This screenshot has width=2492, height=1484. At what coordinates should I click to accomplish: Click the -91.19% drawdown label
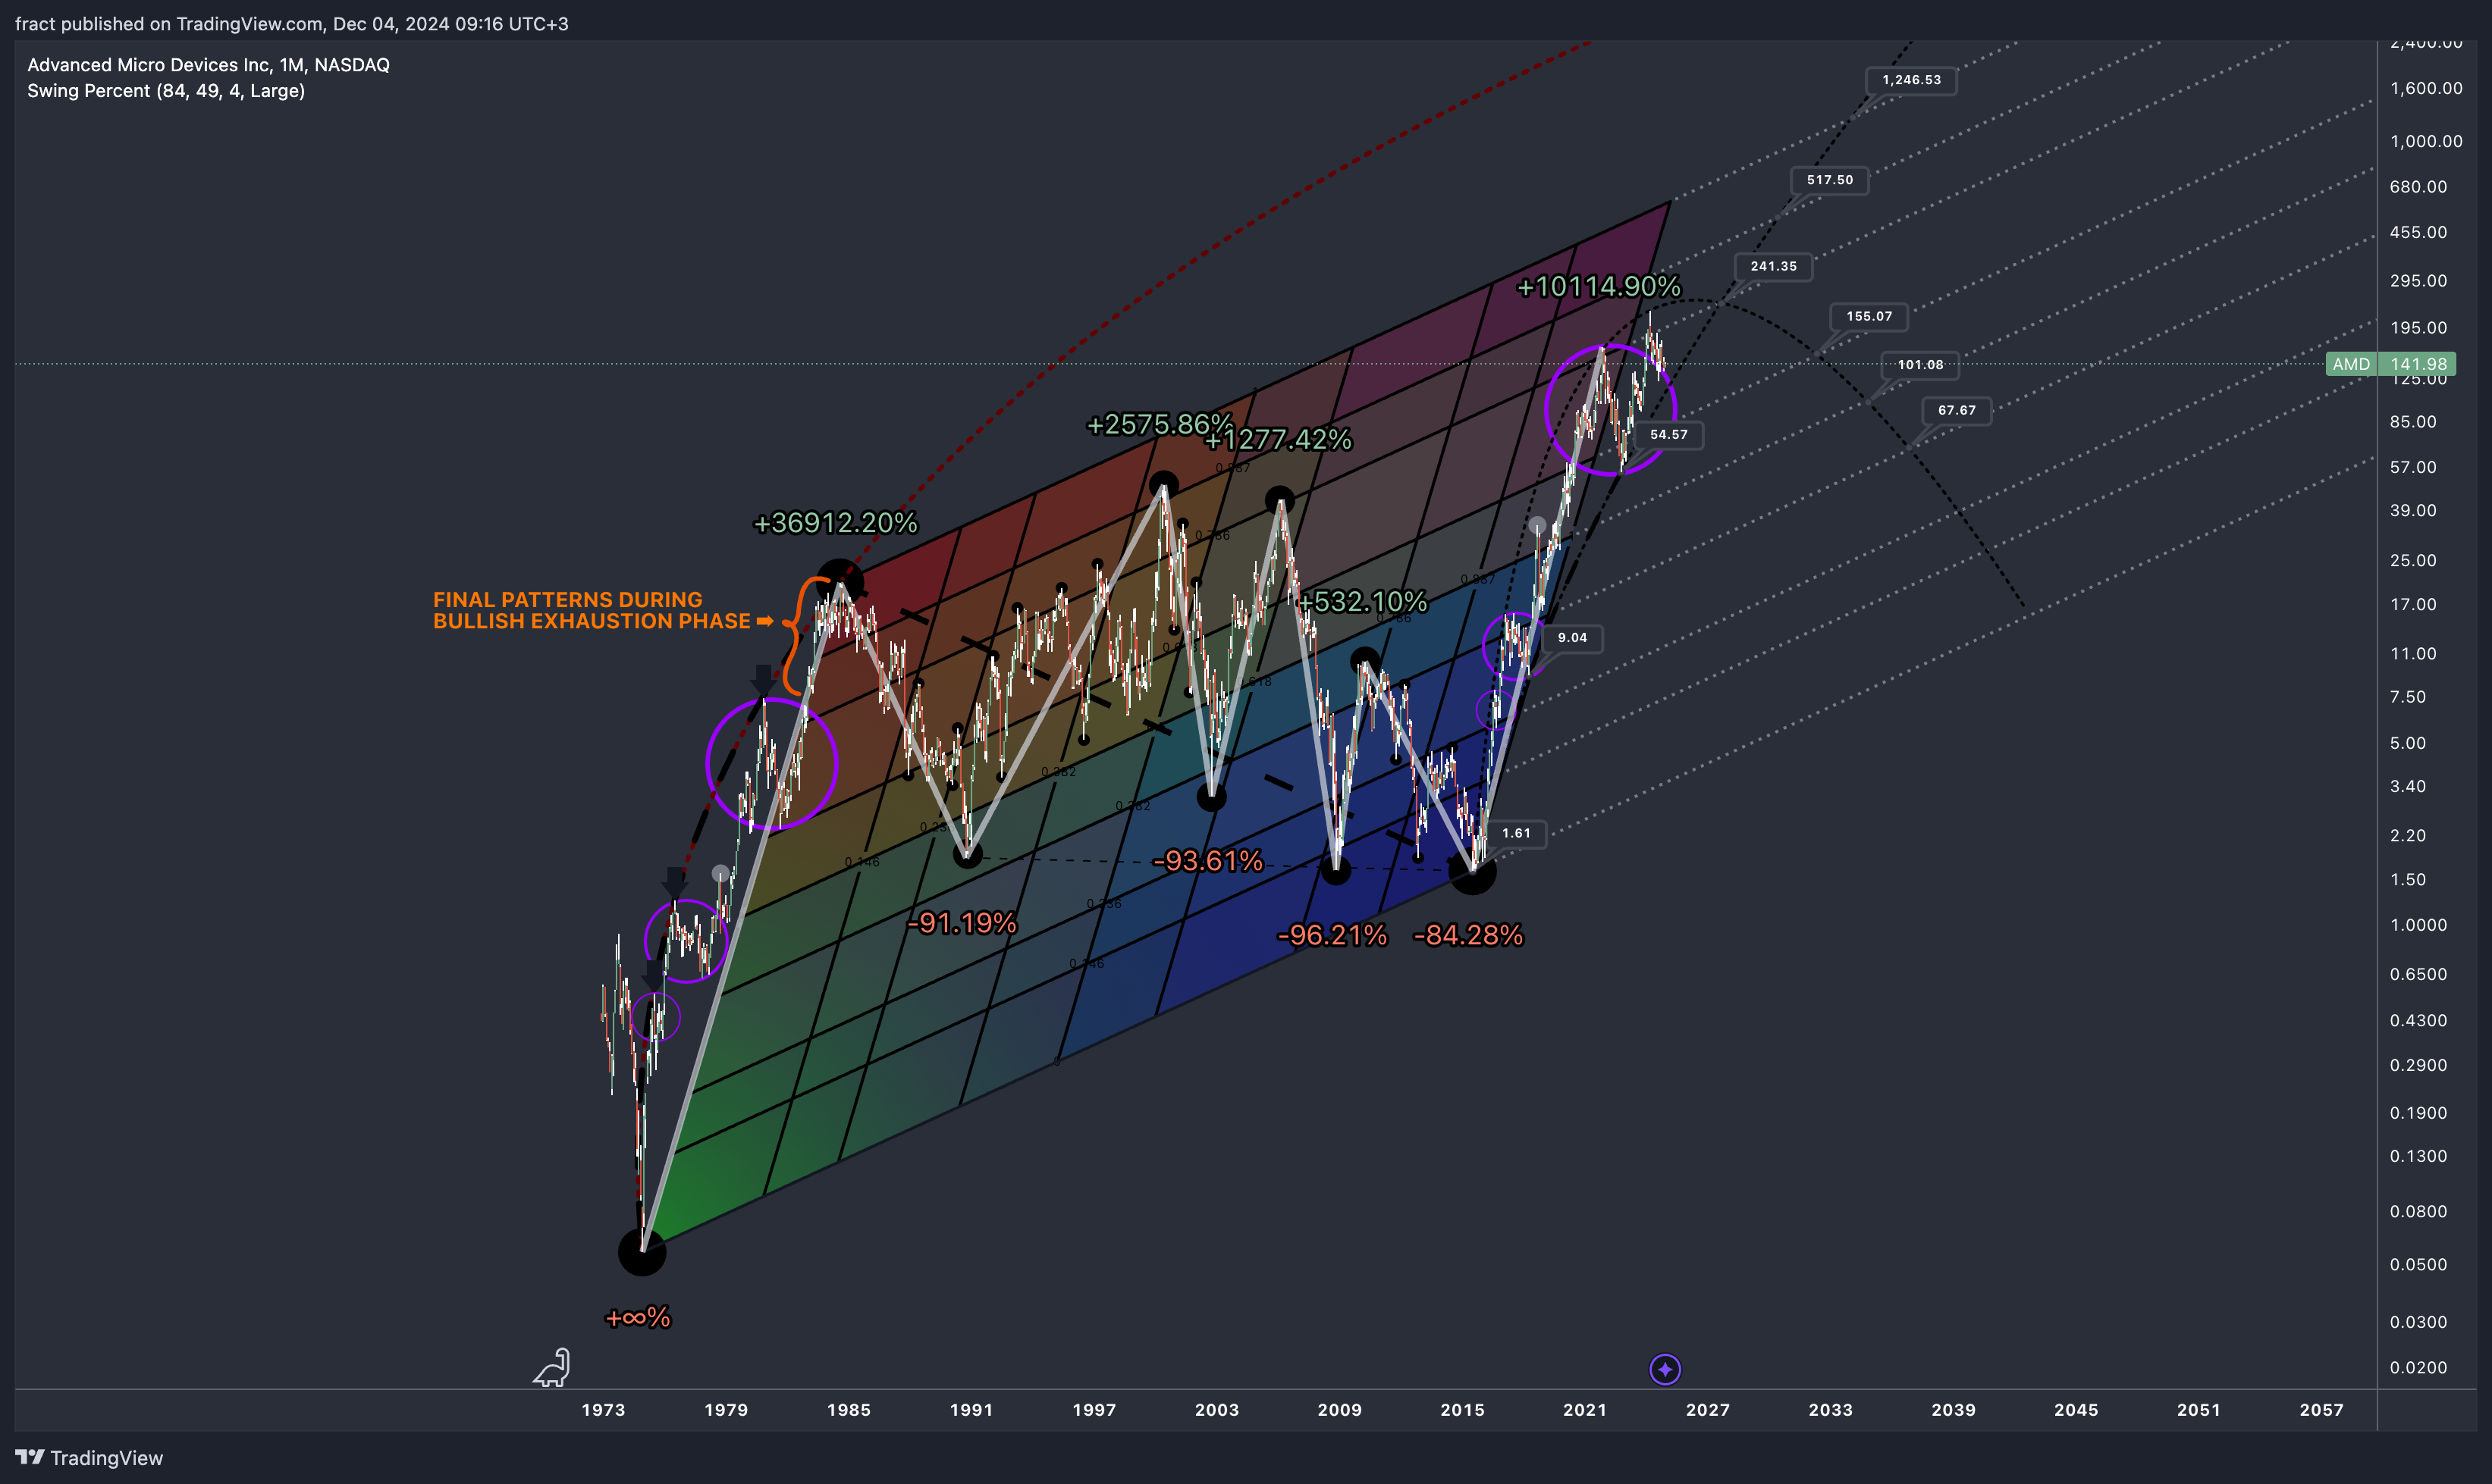(962, 923)
